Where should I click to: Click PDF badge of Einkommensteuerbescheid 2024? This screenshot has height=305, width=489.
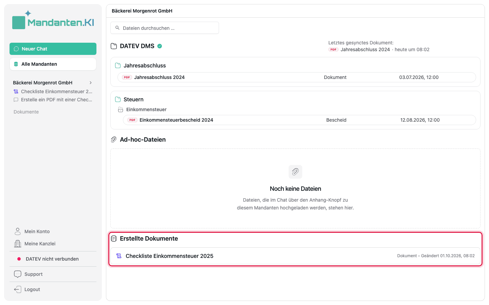click(x=132, y=120)
